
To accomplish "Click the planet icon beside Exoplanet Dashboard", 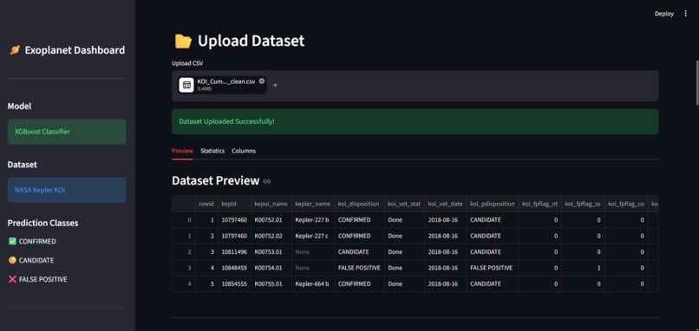I will click(14, 50).
